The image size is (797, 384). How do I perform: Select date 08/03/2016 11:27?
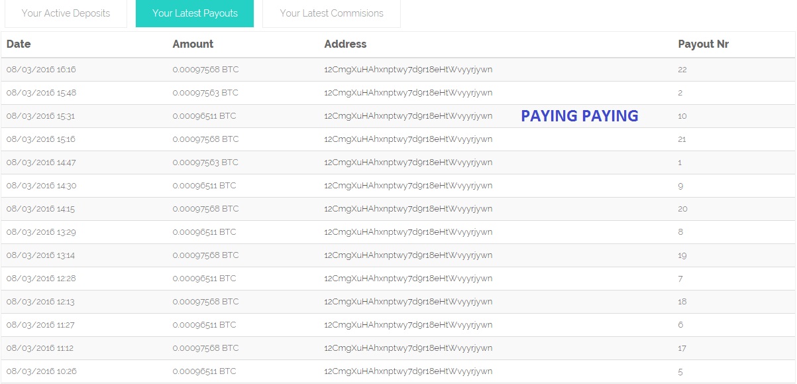41,325
